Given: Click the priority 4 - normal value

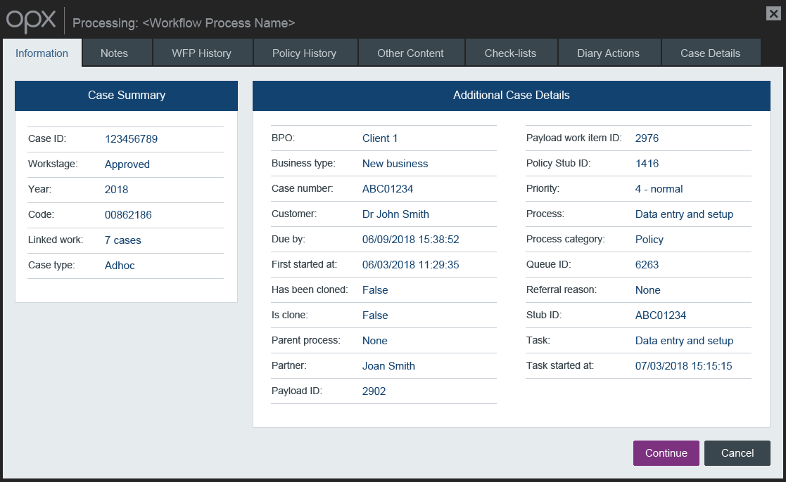Looking at the screenshot, I should pyautogui.click(x=659, y=188).
